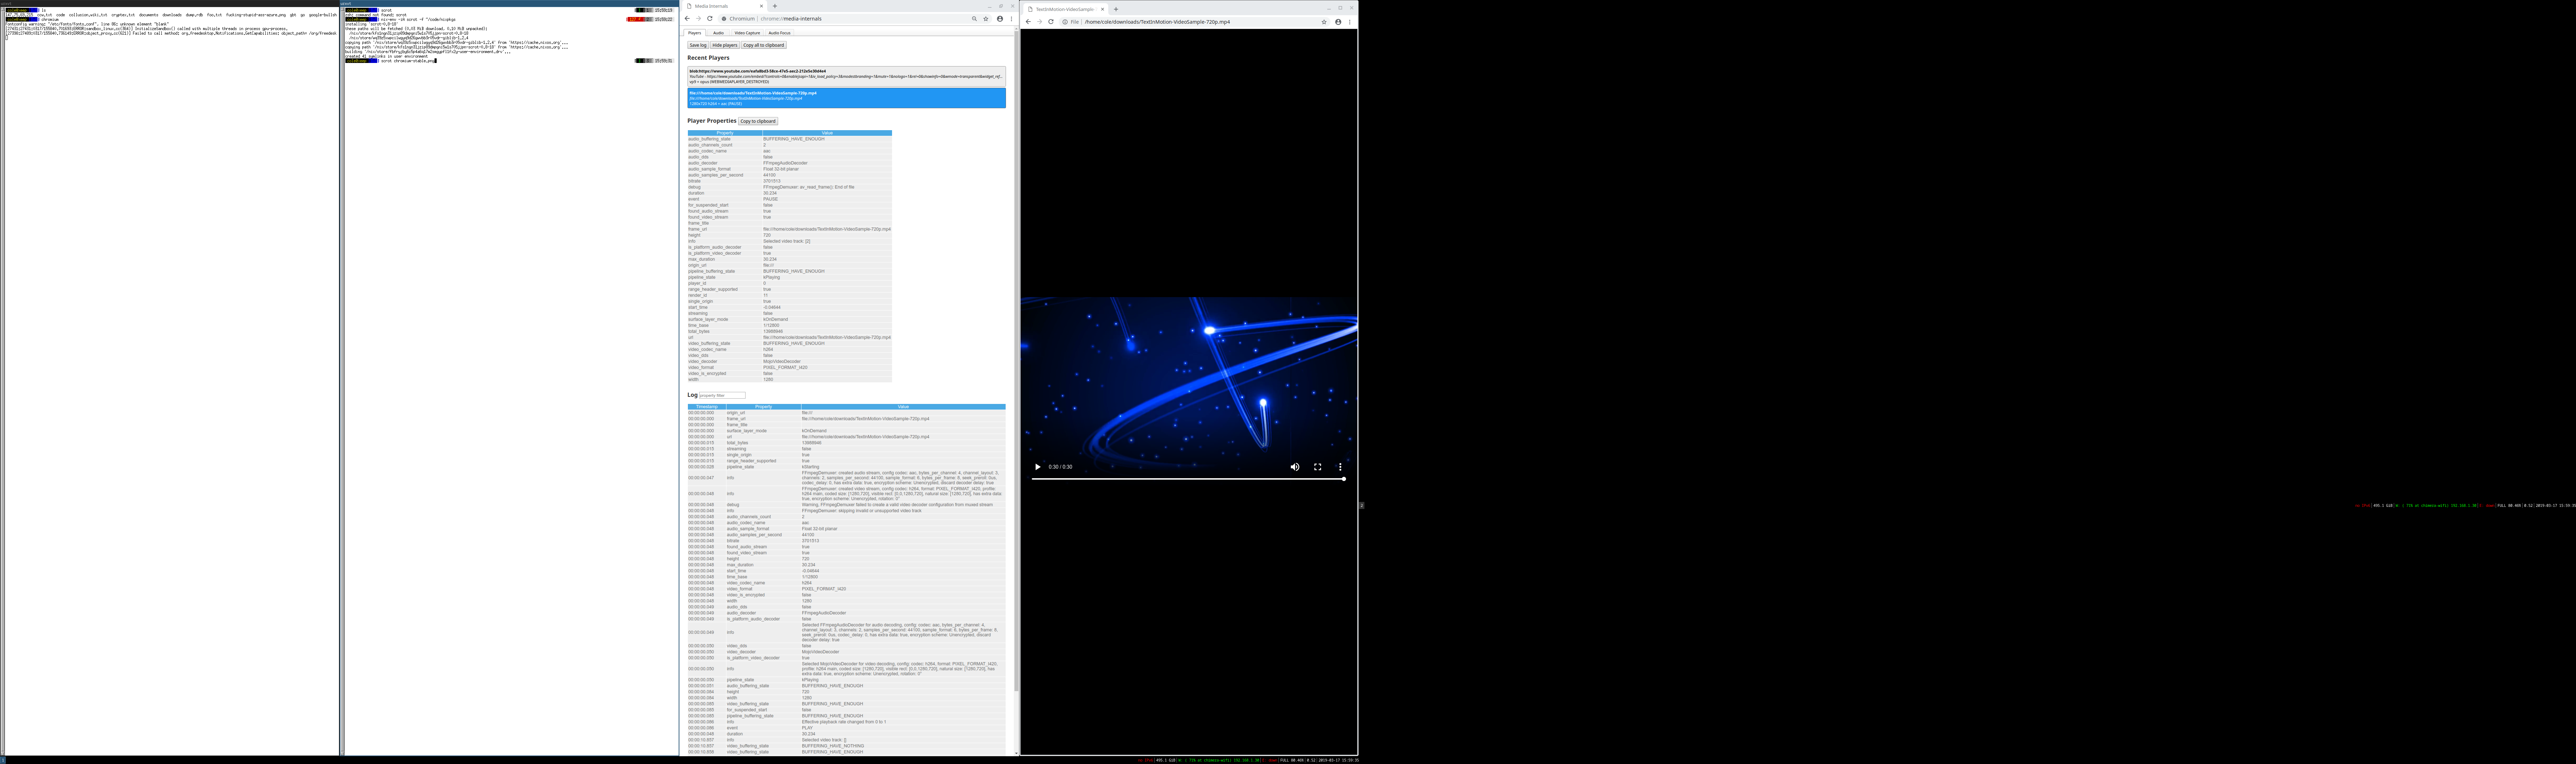Viewport: 2576px width, 764px height.
Task: Click the Player Properties Value column header
Action: [x=827, y=133]
